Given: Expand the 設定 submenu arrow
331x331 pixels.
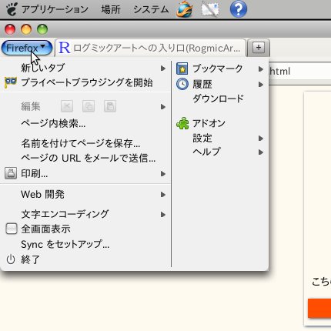Looking at the screenshot, I should click(x=261, y=139).
